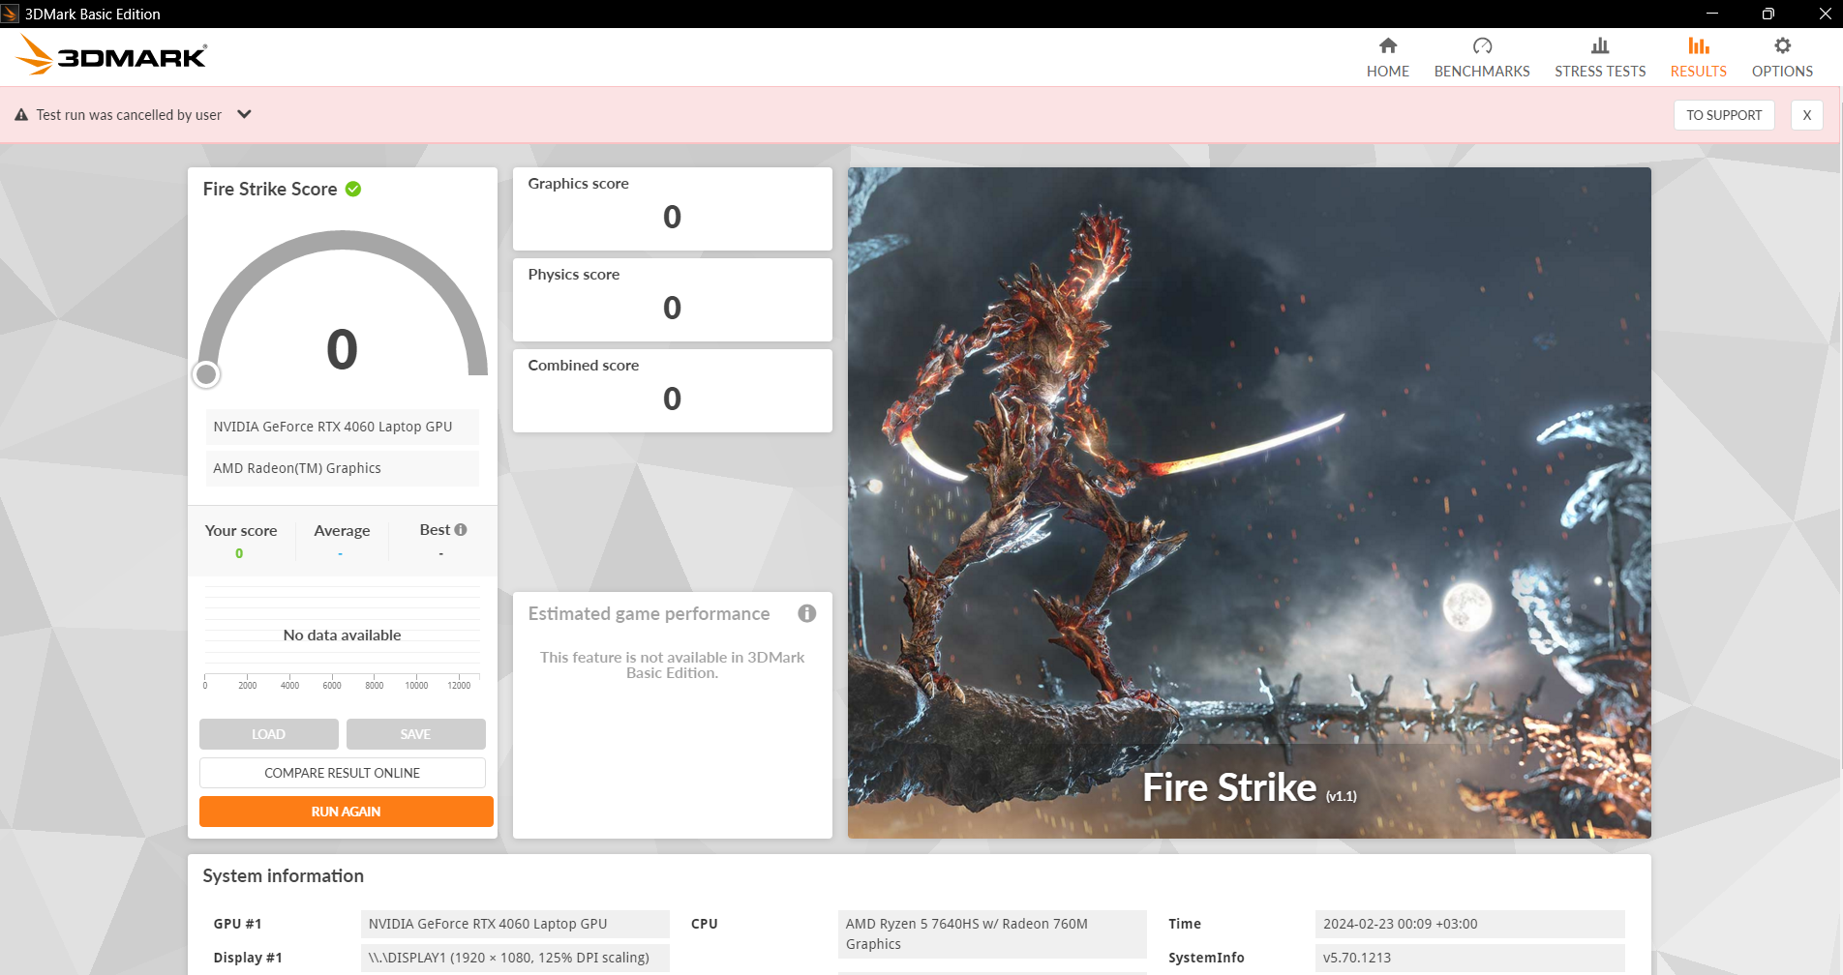Click NVIDIA GeForce RTX 4060 Laptop GPU under score

coord(342,427)
